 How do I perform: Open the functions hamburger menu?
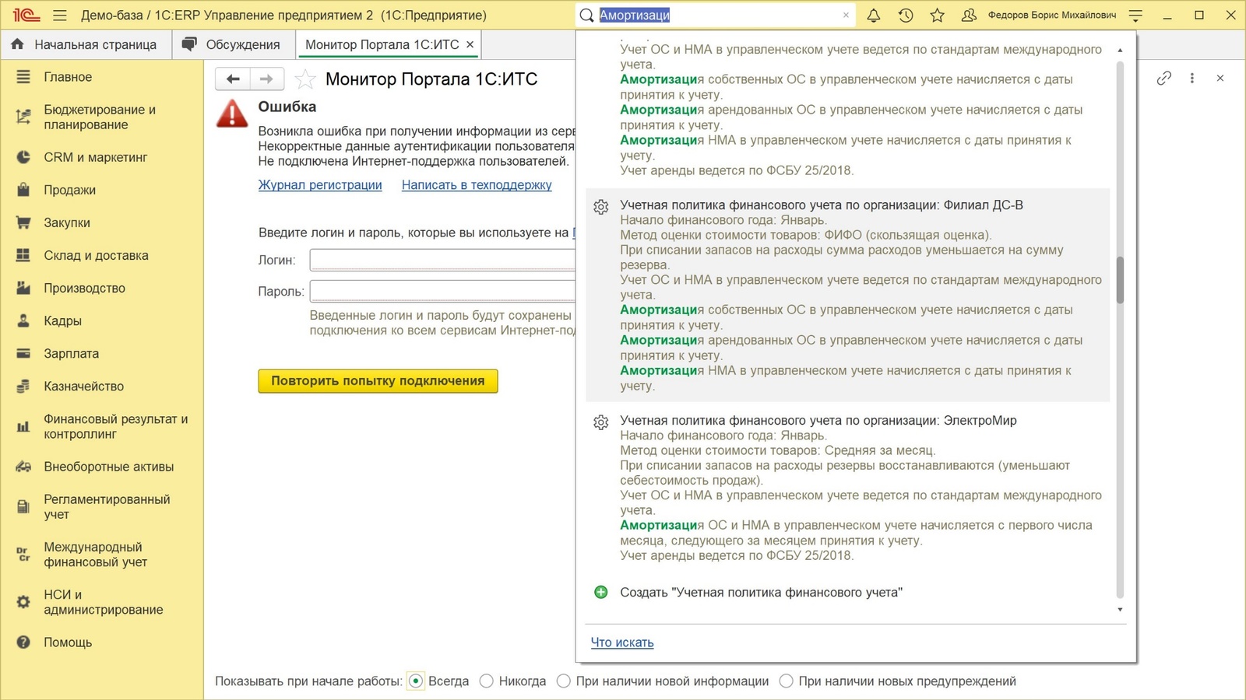coord(60,16)
